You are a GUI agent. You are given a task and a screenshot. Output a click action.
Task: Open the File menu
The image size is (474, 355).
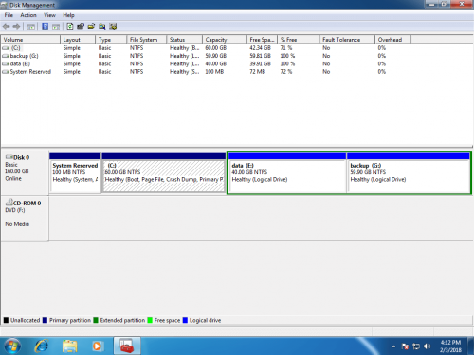point(9,15)
